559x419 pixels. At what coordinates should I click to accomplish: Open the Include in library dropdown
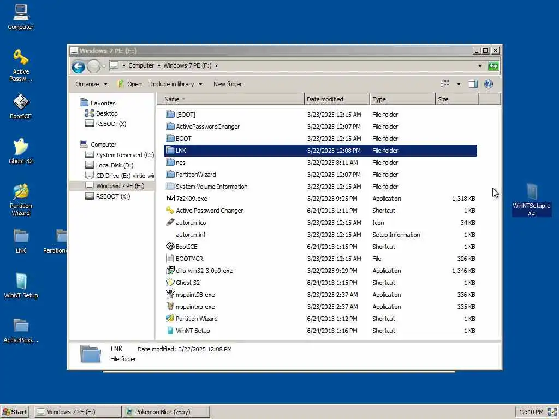pos(176,84)
